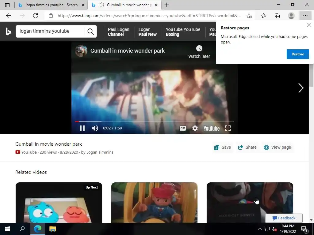Select 'Logan Paul New' suggestion

coord(147,32)
